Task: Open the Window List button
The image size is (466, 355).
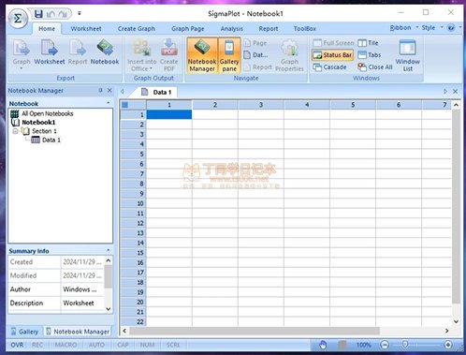Action: point(408,55)
